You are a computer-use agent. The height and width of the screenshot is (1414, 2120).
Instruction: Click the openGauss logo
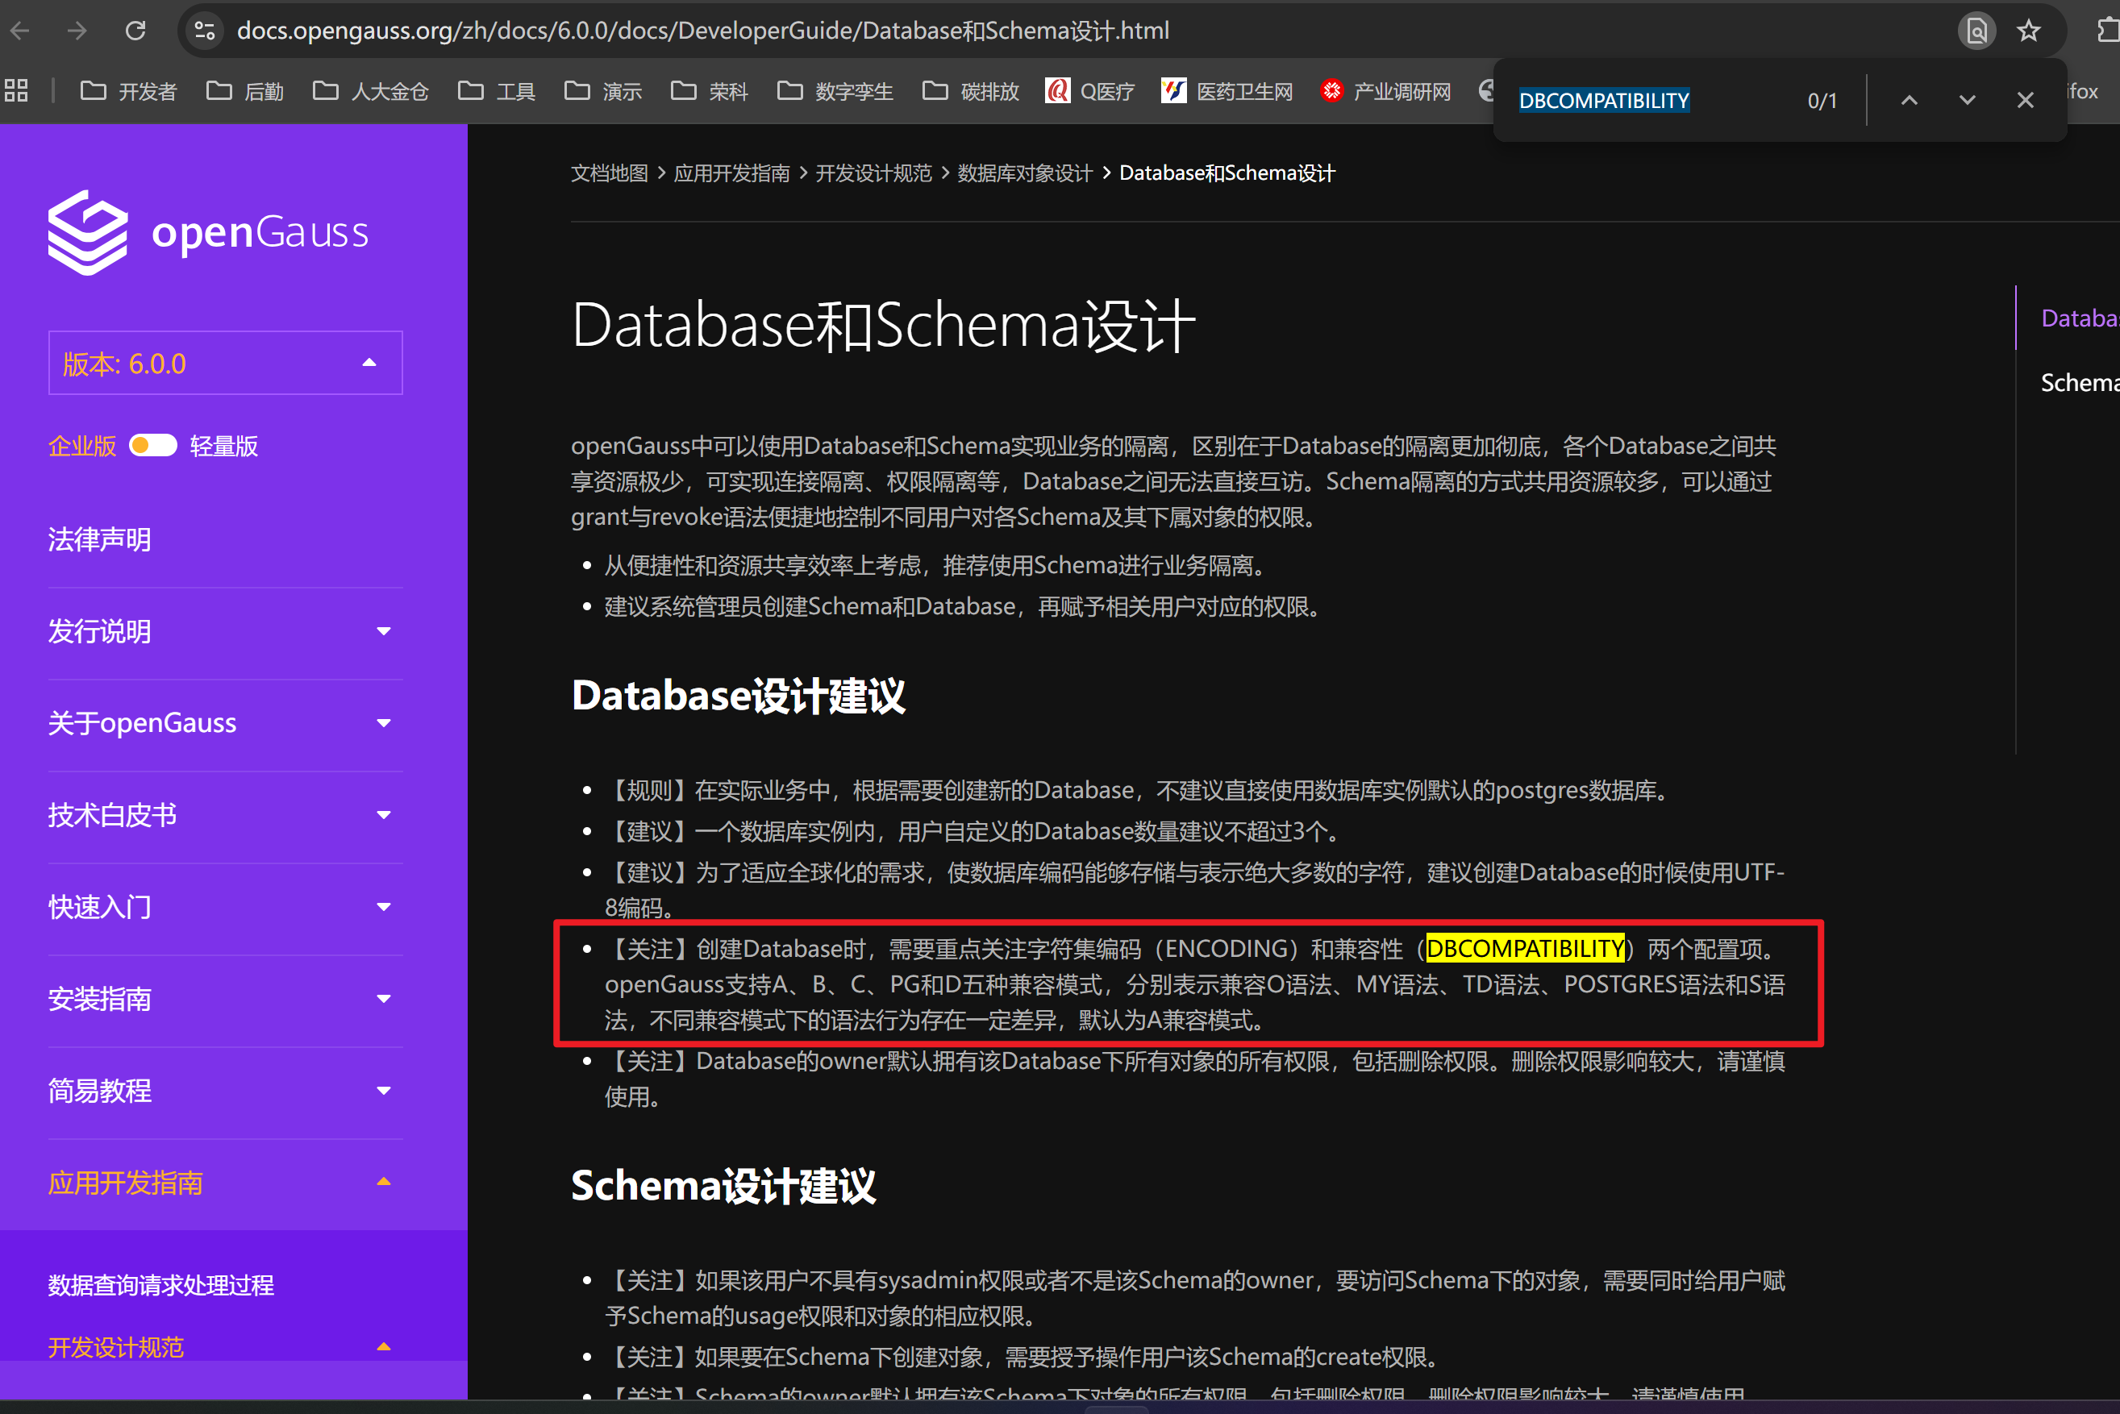coord(208,231)
